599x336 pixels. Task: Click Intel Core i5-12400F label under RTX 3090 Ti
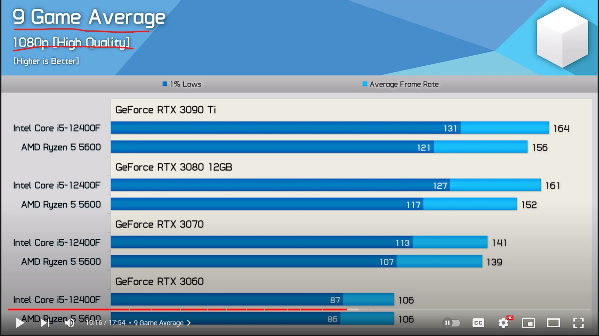tap(57, 128)
